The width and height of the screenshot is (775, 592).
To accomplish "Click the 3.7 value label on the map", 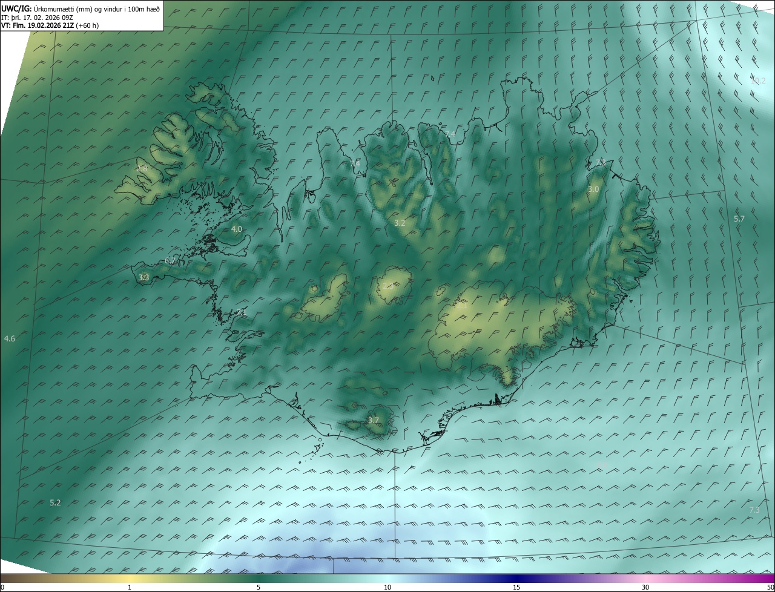I will [374, 420].
